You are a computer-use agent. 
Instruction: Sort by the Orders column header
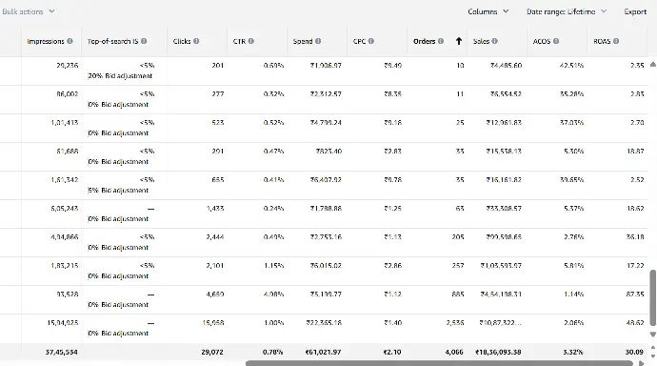coord(424,41)
